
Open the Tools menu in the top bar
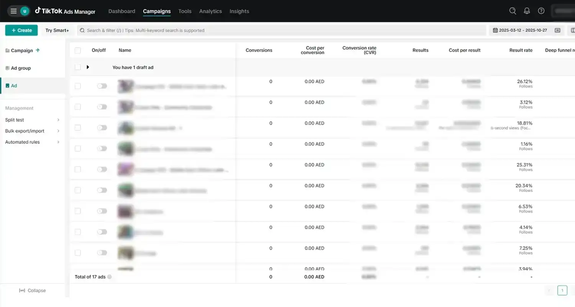coord(184,11)
